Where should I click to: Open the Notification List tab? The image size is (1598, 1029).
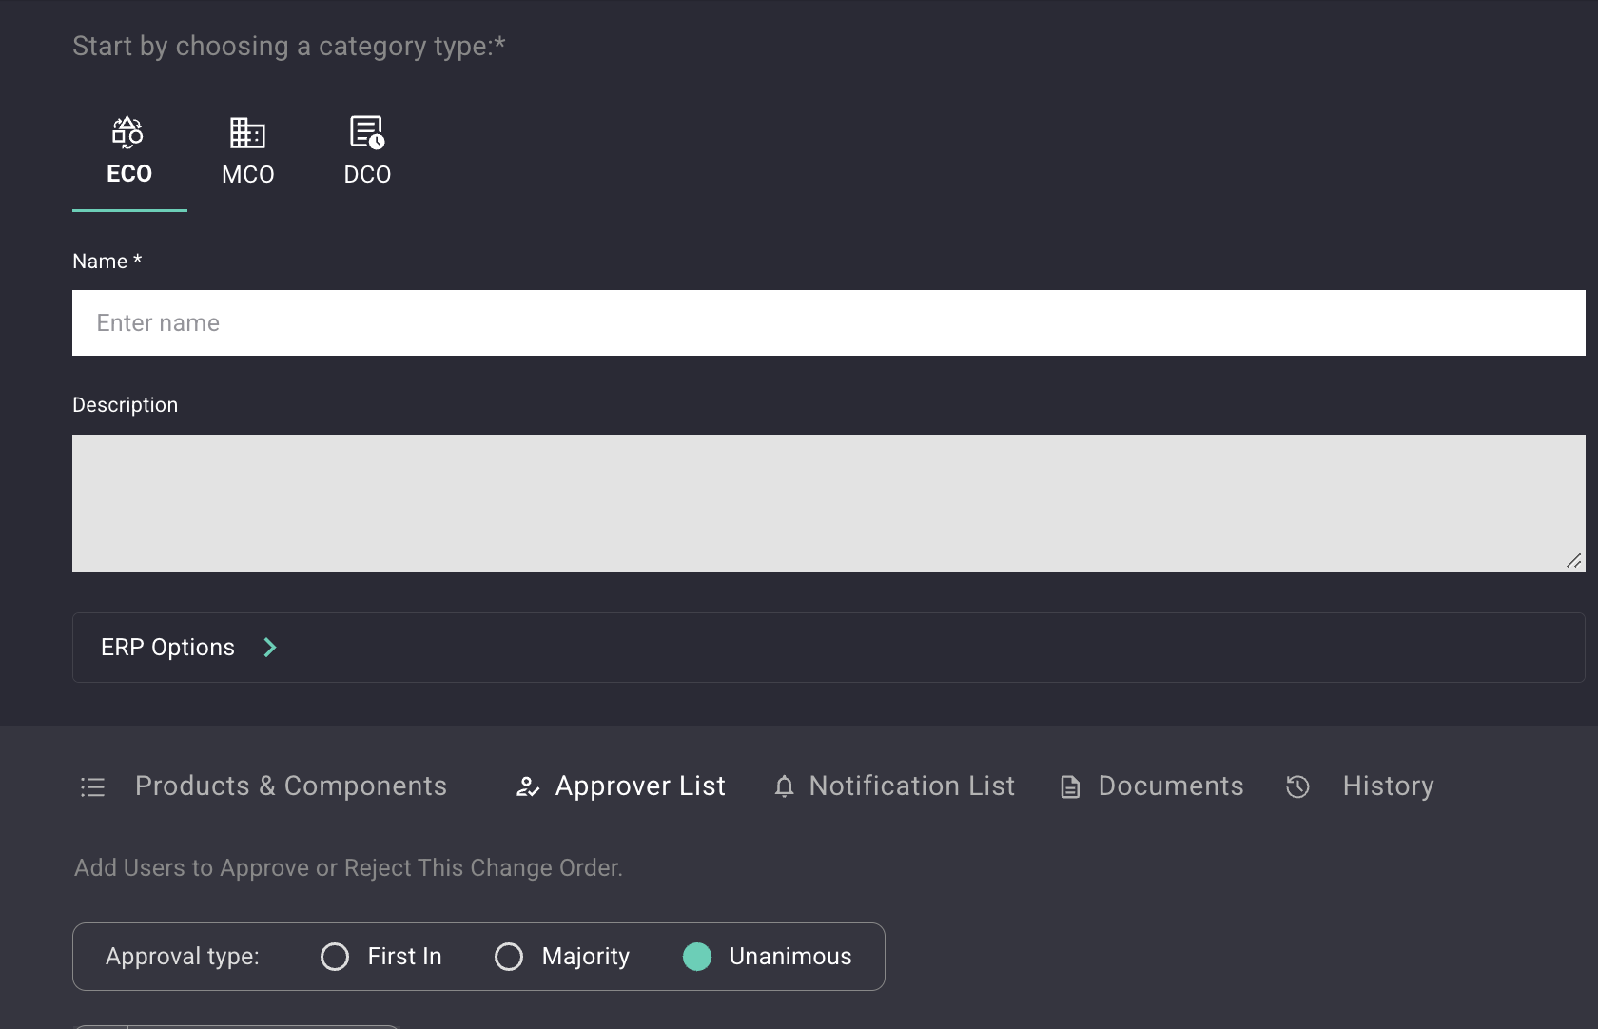pos(911,786)
